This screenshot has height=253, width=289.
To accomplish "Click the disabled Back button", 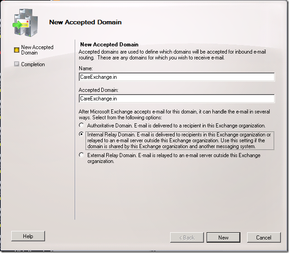I will (187, 238).
